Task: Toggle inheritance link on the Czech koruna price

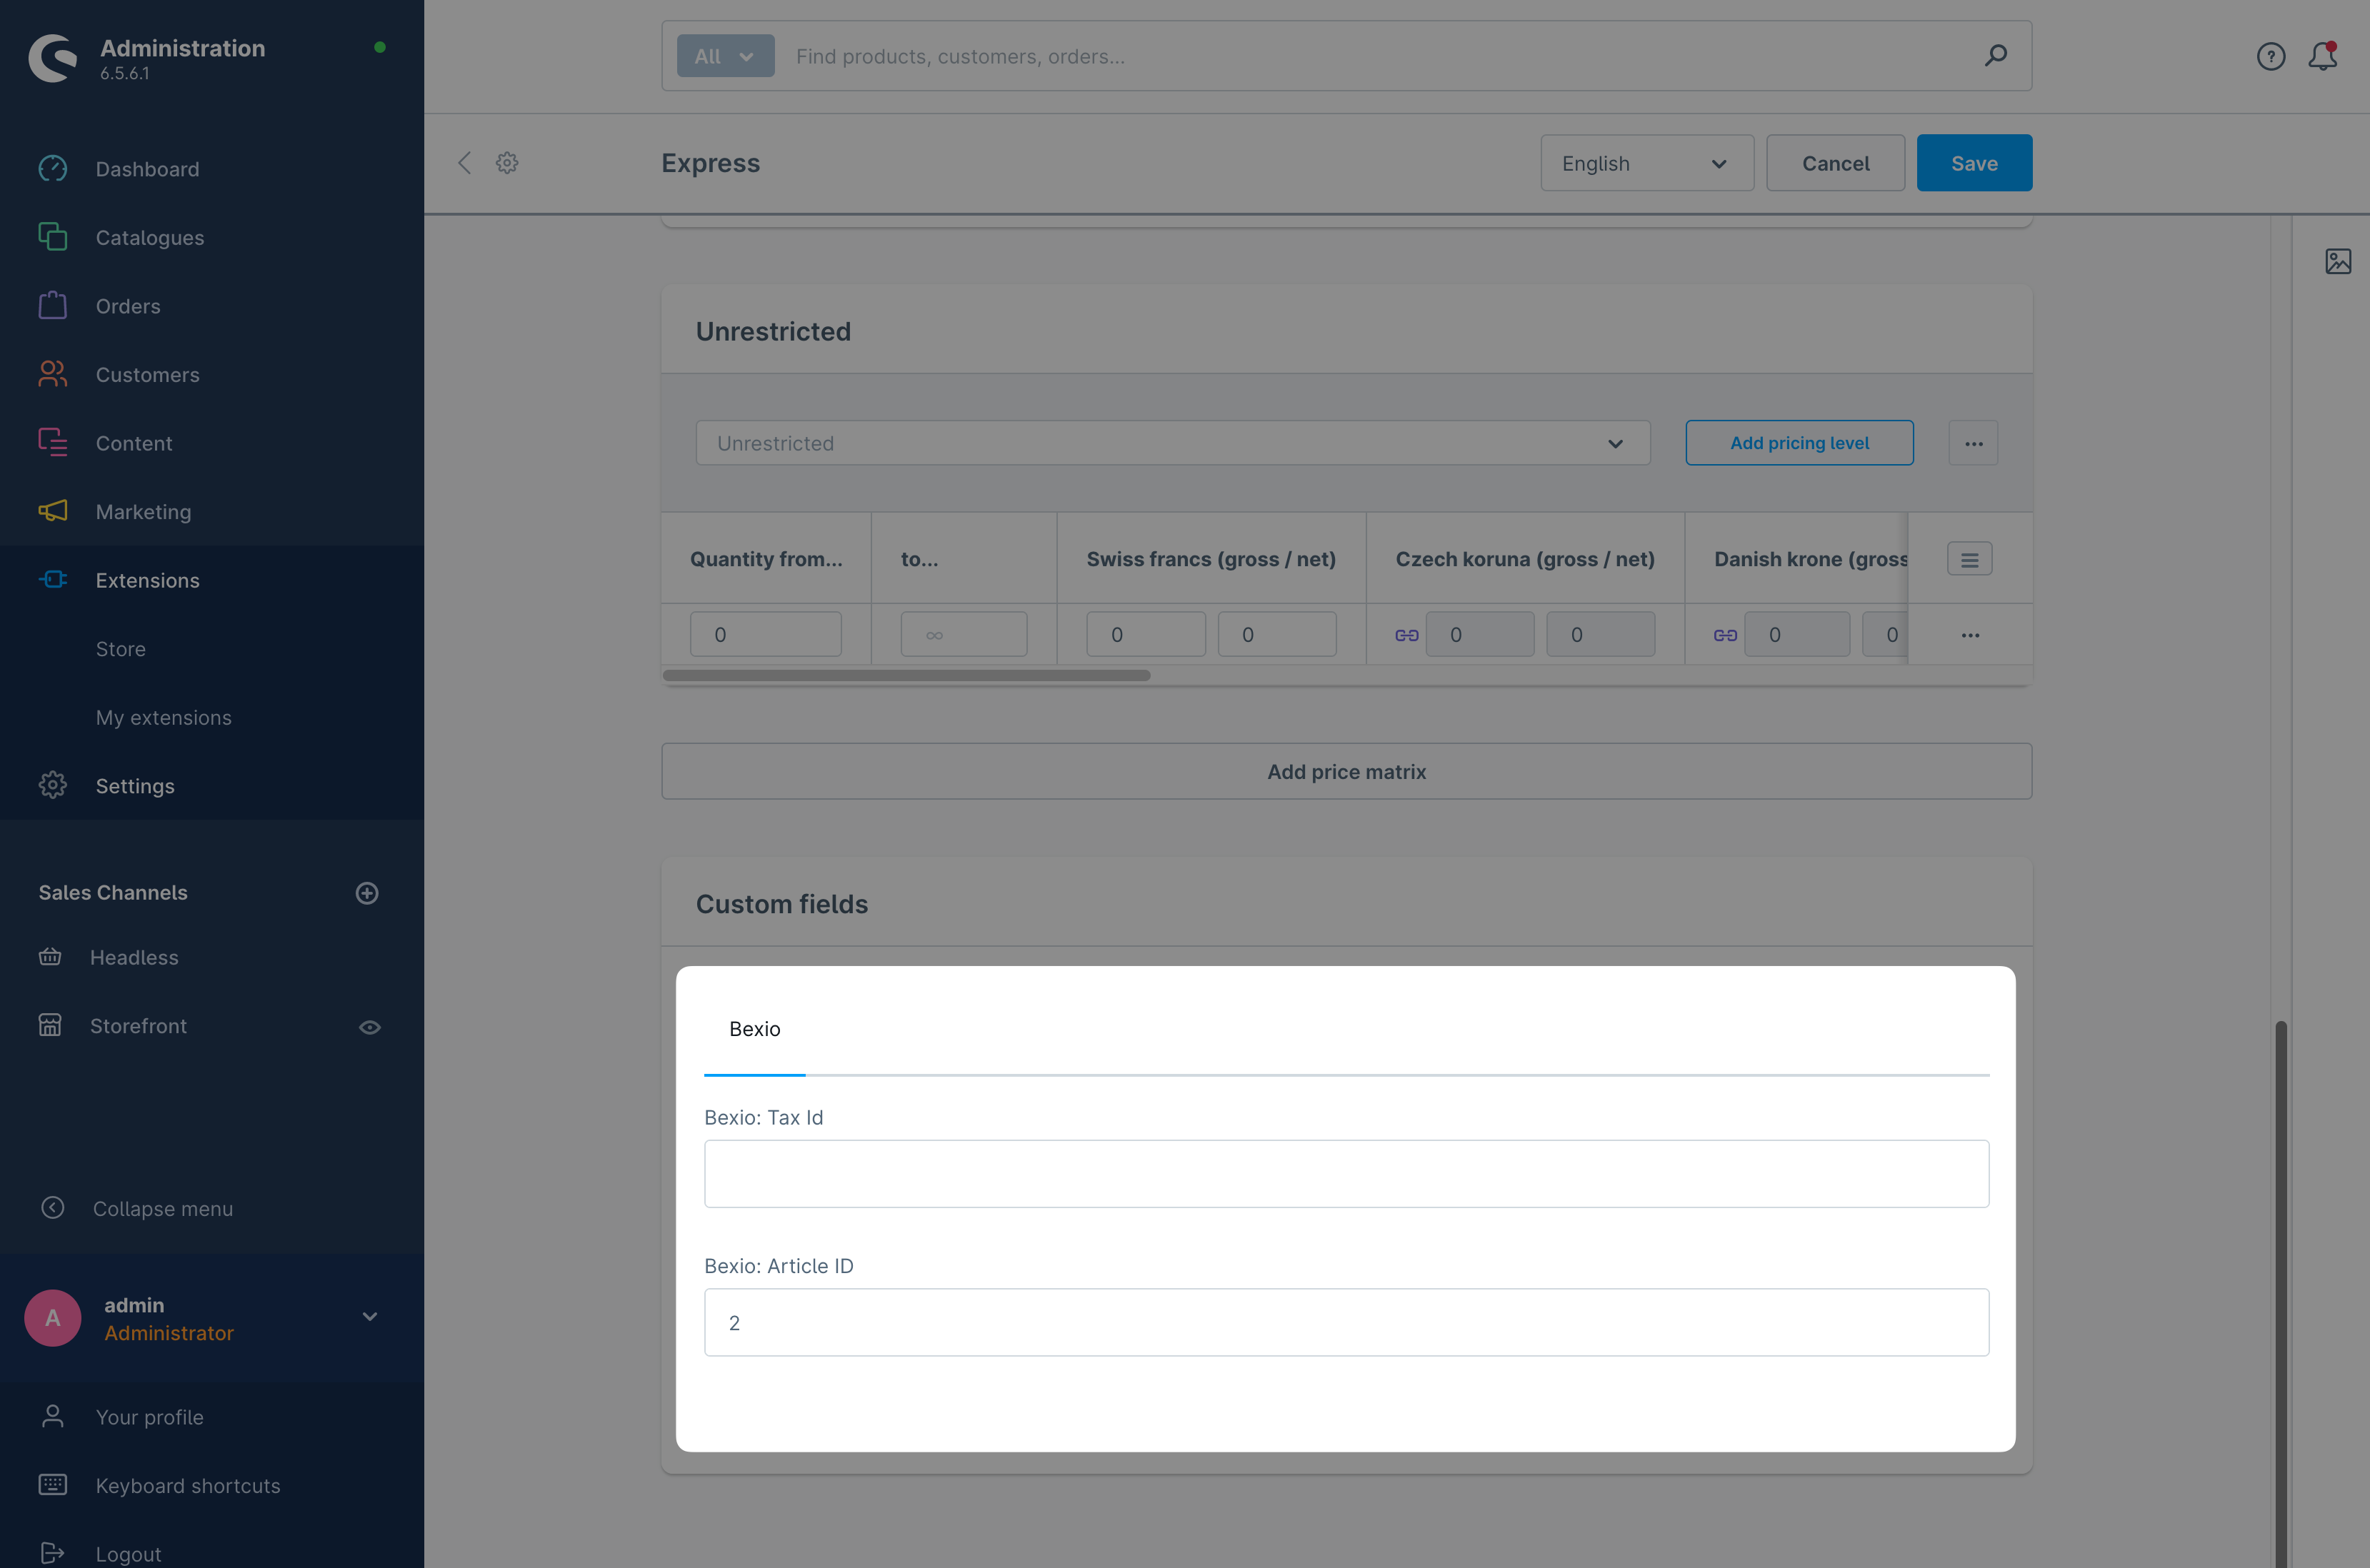Action: pyautogui.click(x=1406, y=634)
